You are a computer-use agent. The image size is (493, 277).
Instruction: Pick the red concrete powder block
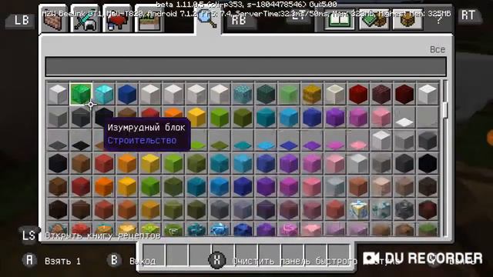click(x=104, y=163)
